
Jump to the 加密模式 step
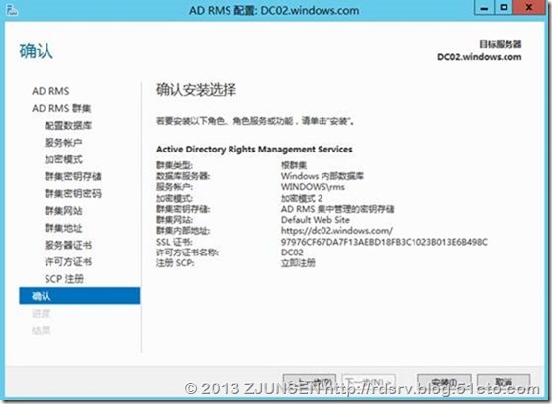63,159
